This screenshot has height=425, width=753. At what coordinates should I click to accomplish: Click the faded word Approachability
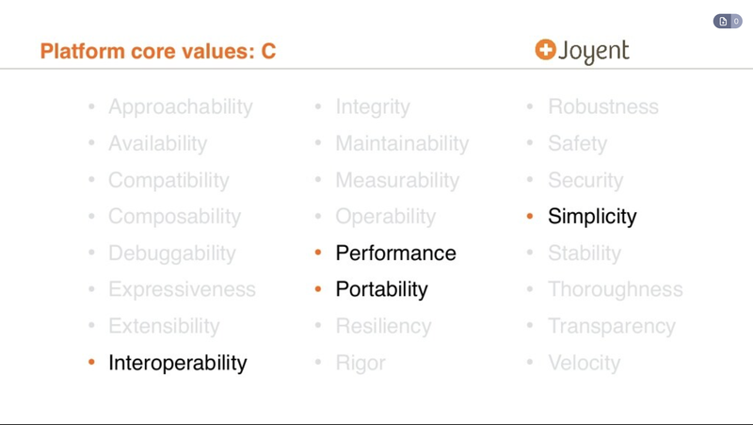(181, 106)
